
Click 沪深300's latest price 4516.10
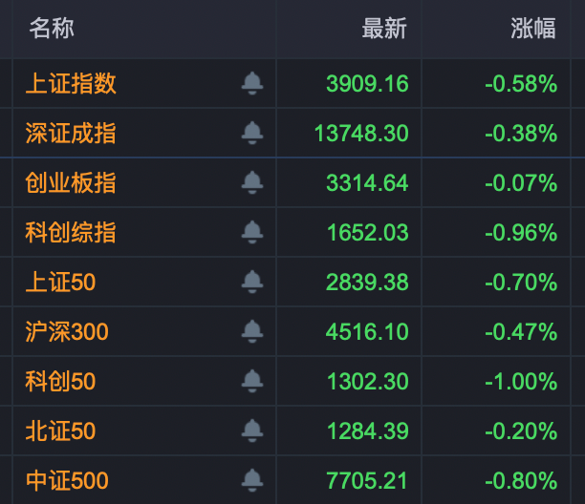367,331
